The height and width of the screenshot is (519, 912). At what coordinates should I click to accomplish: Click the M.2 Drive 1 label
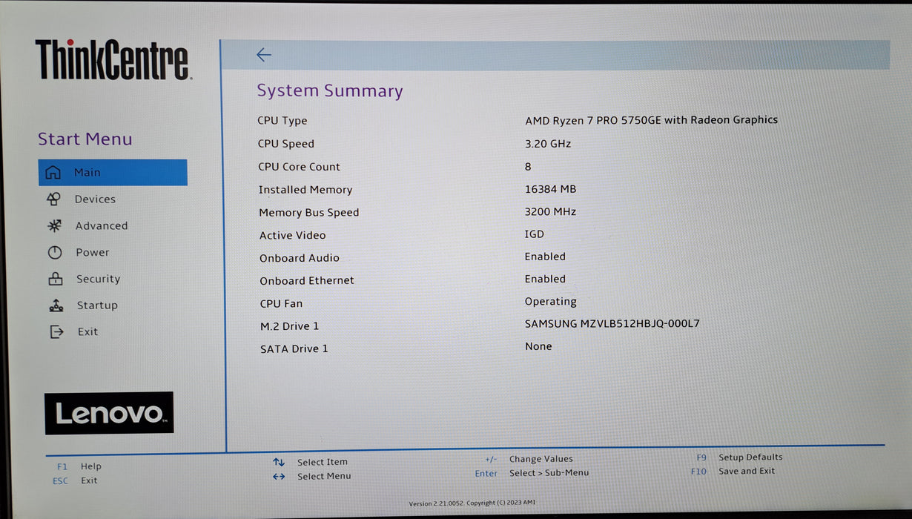(x=289, y=326)
